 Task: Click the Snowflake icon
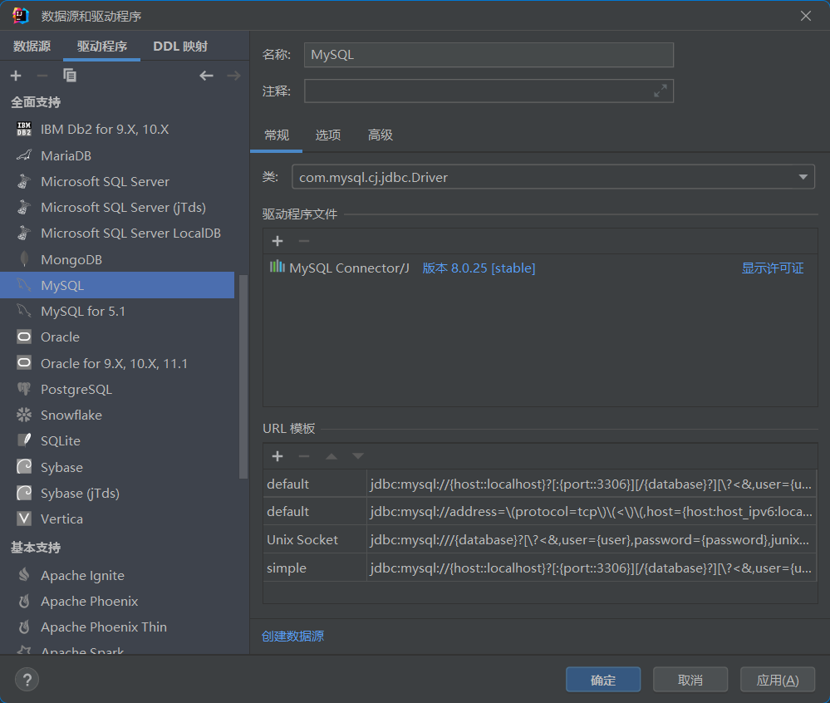coord(24,415)
